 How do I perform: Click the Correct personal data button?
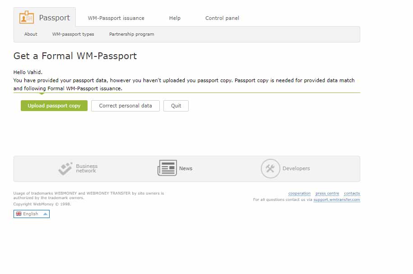tap(125, 106)
